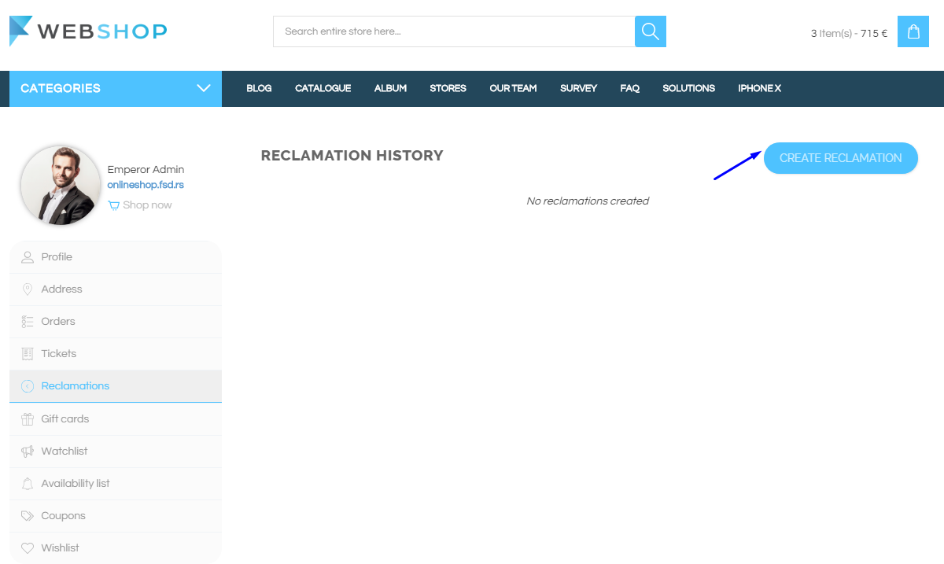Expand the Categories dropdown chevron
This screenshot has height=564, width=944.
point(204,88)
